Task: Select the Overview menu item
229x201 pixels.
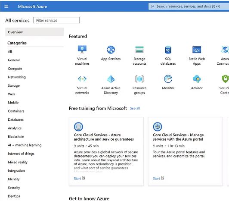Action: [x=34, y=32]
